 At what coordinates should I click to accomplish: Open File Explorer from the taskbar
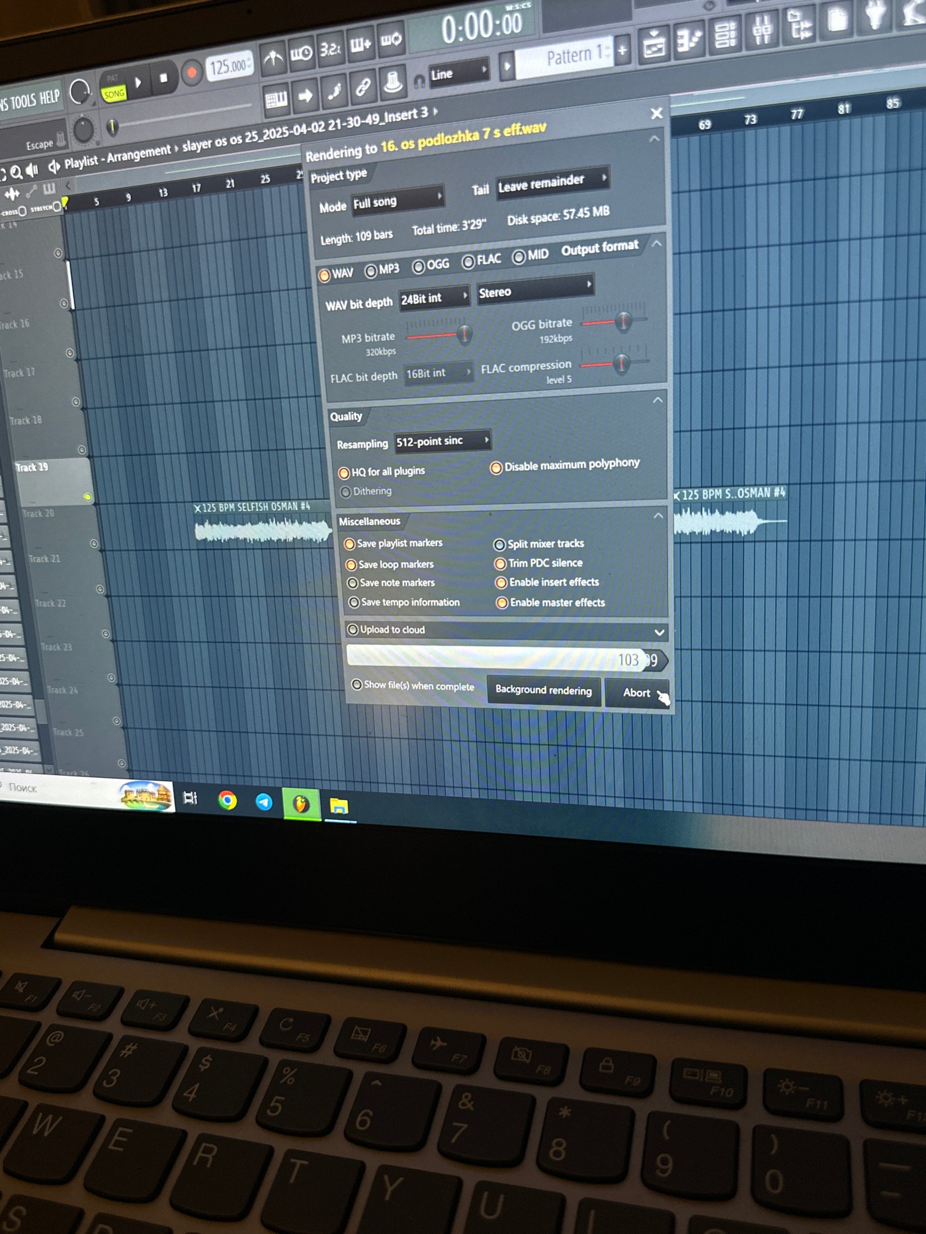(x=339, y=805)
